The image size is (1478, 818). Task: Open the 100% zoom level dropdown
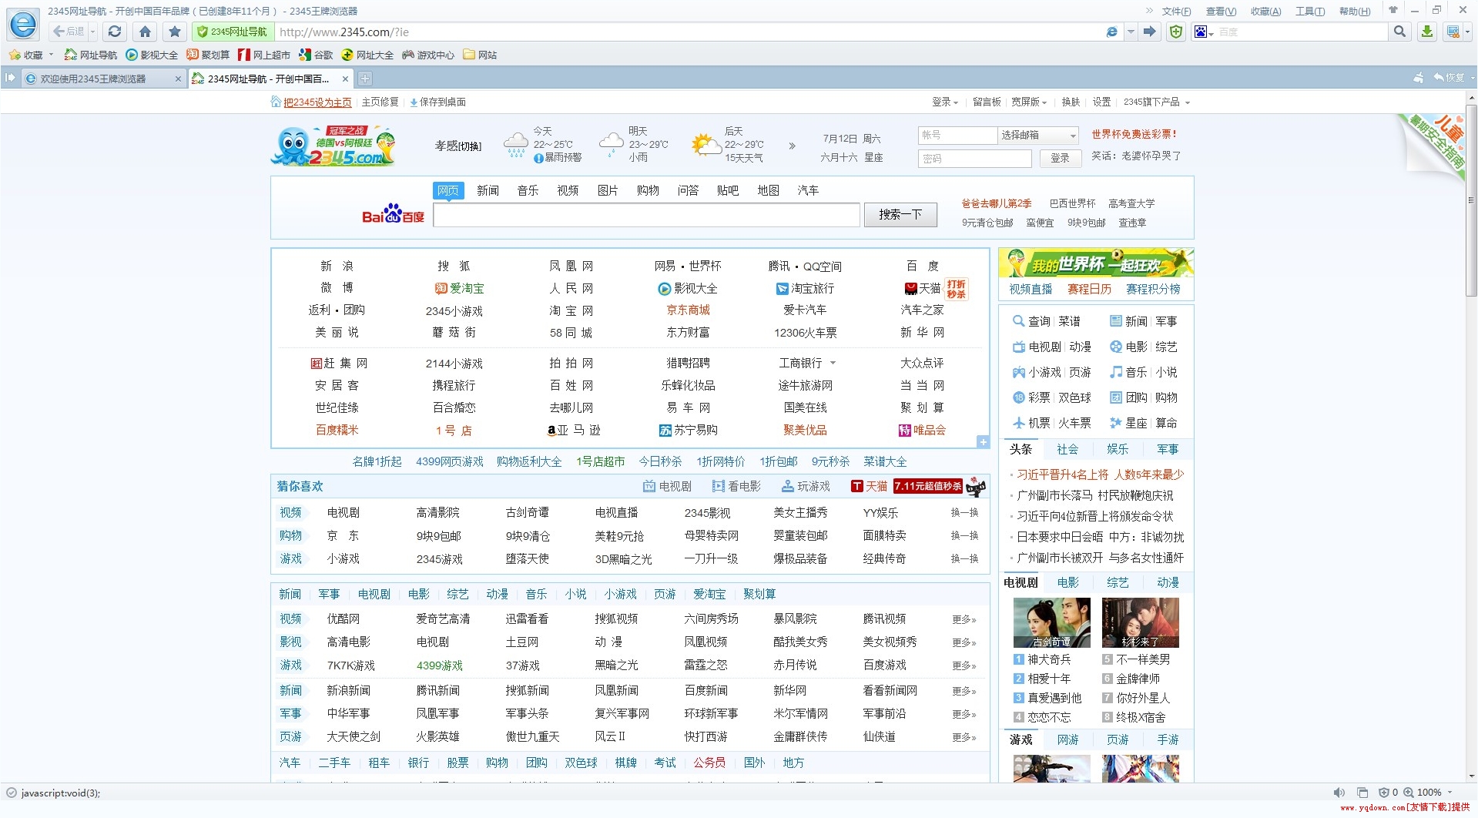pos(1450,793)
